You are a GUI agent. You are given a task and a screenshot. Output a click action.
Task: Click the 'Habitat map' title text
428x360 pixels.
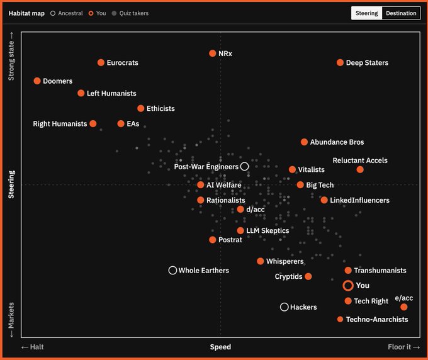(x=26, y=13)
